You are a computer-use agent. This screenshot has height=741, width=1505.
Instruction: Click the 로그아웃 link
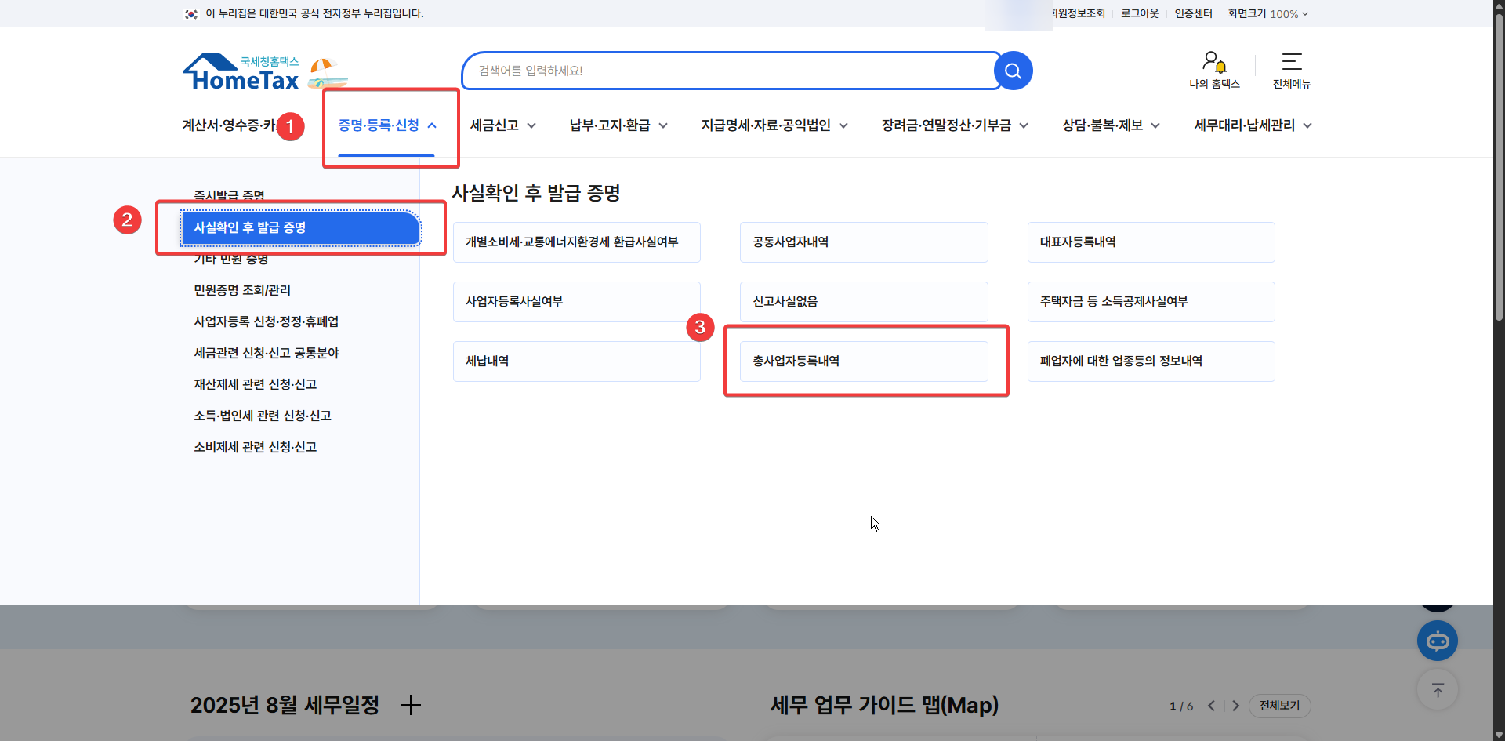pyautogui.click(x=1139, y=13)
